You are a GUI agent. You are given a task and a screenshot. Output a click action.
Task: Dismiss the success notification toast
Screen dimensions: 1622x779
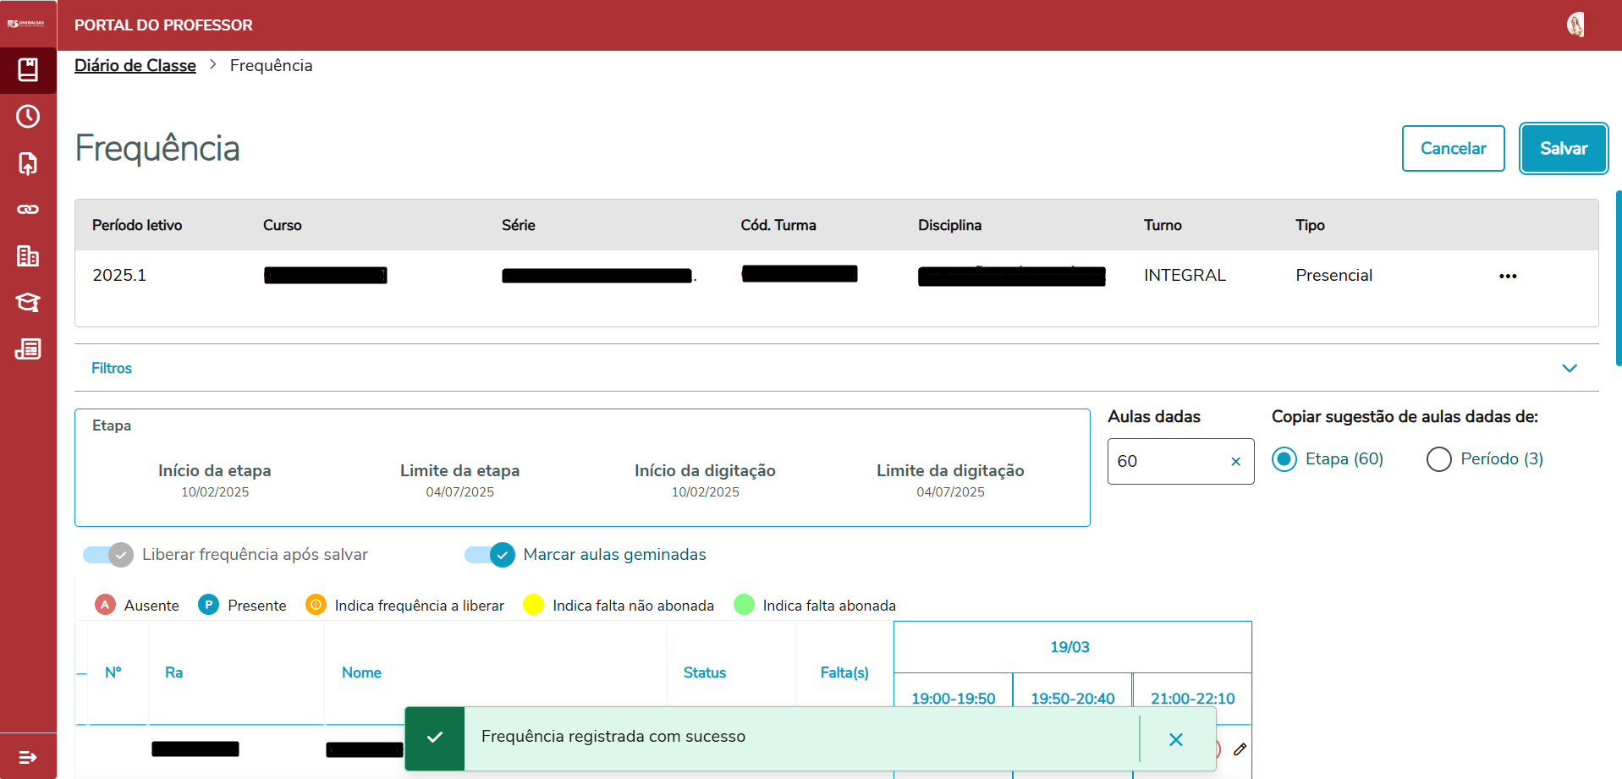tap(1175, 739)
